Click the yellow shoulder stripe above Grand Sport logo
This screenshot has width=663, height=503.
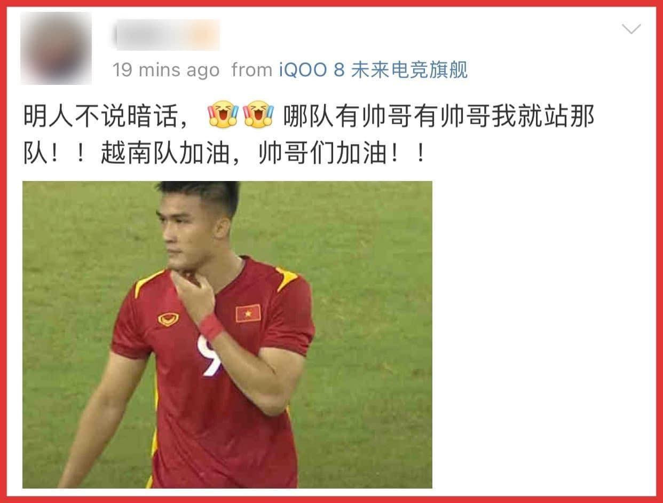148,282
